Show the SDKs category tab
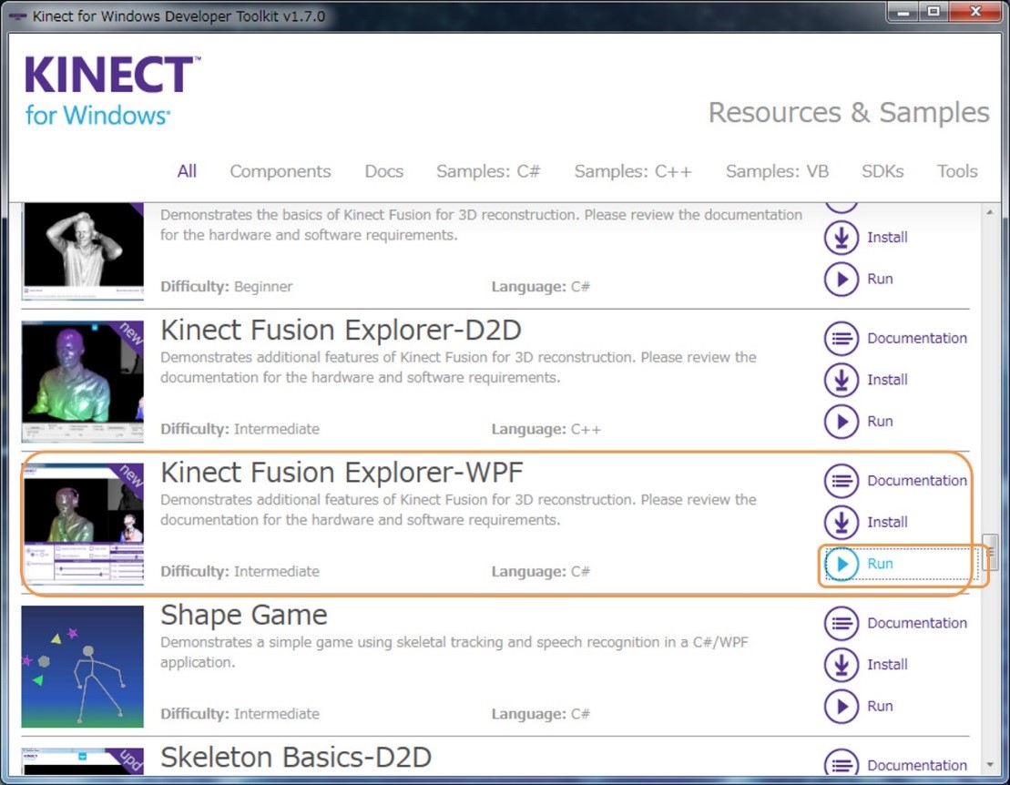1010x785 pixels. pyautogui.click(x=882, y=171)
